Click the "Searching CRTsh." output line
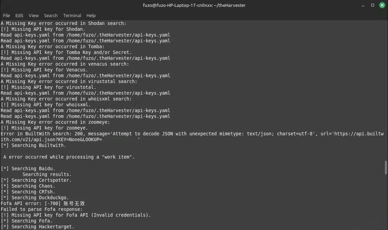 28,192
